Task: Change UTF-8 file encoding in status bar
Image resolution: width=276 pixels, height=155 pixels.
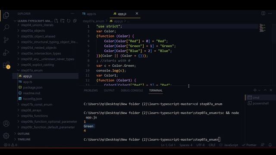Action: point(201,145)
